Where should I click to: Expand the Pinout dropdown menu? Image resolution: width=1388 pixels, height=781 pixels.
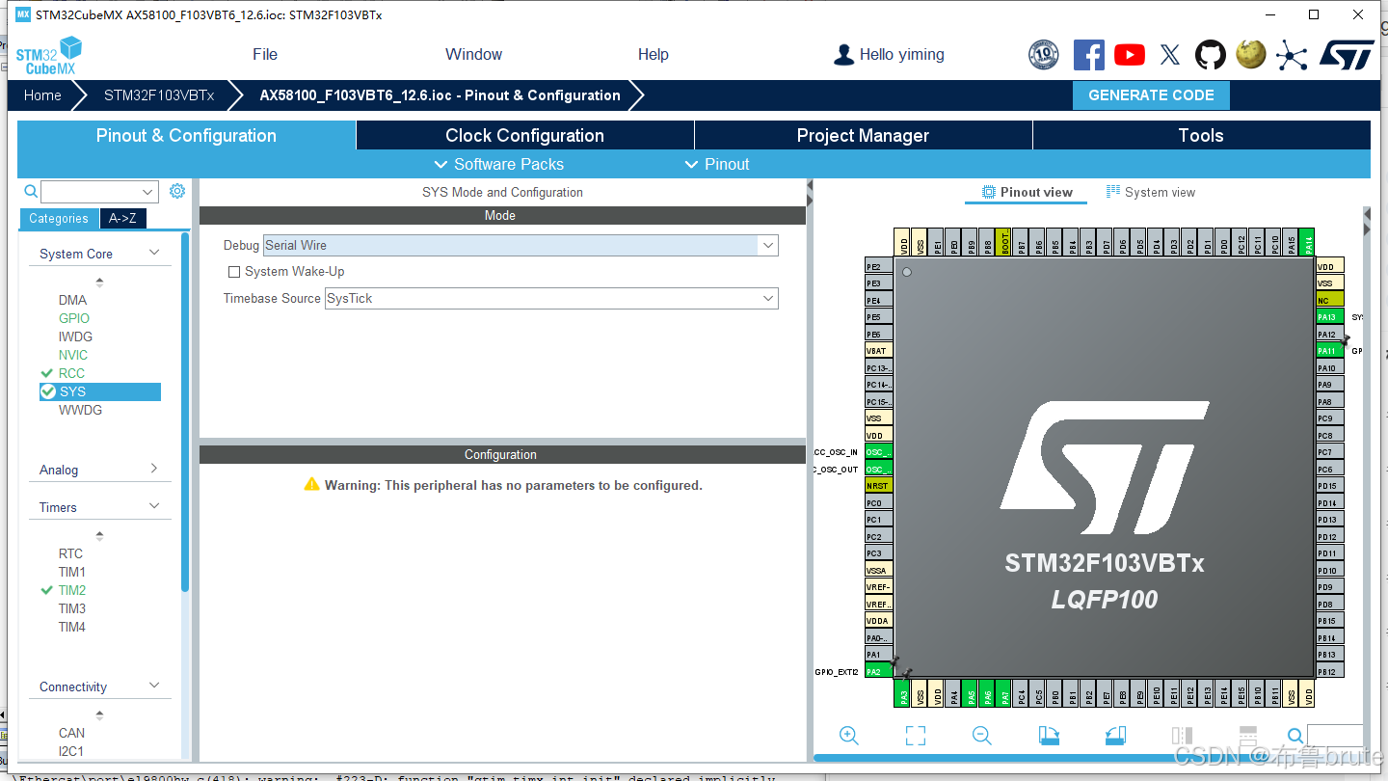(x=717, y=164)
